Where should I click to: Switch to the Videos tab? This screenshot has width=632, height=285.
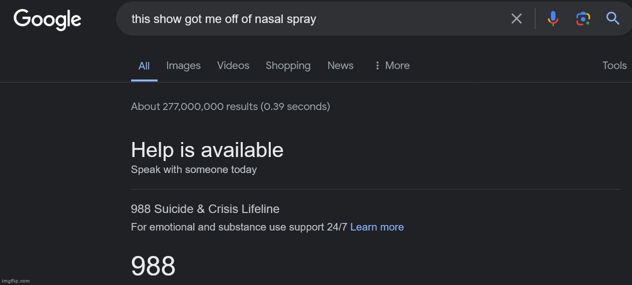233,65
